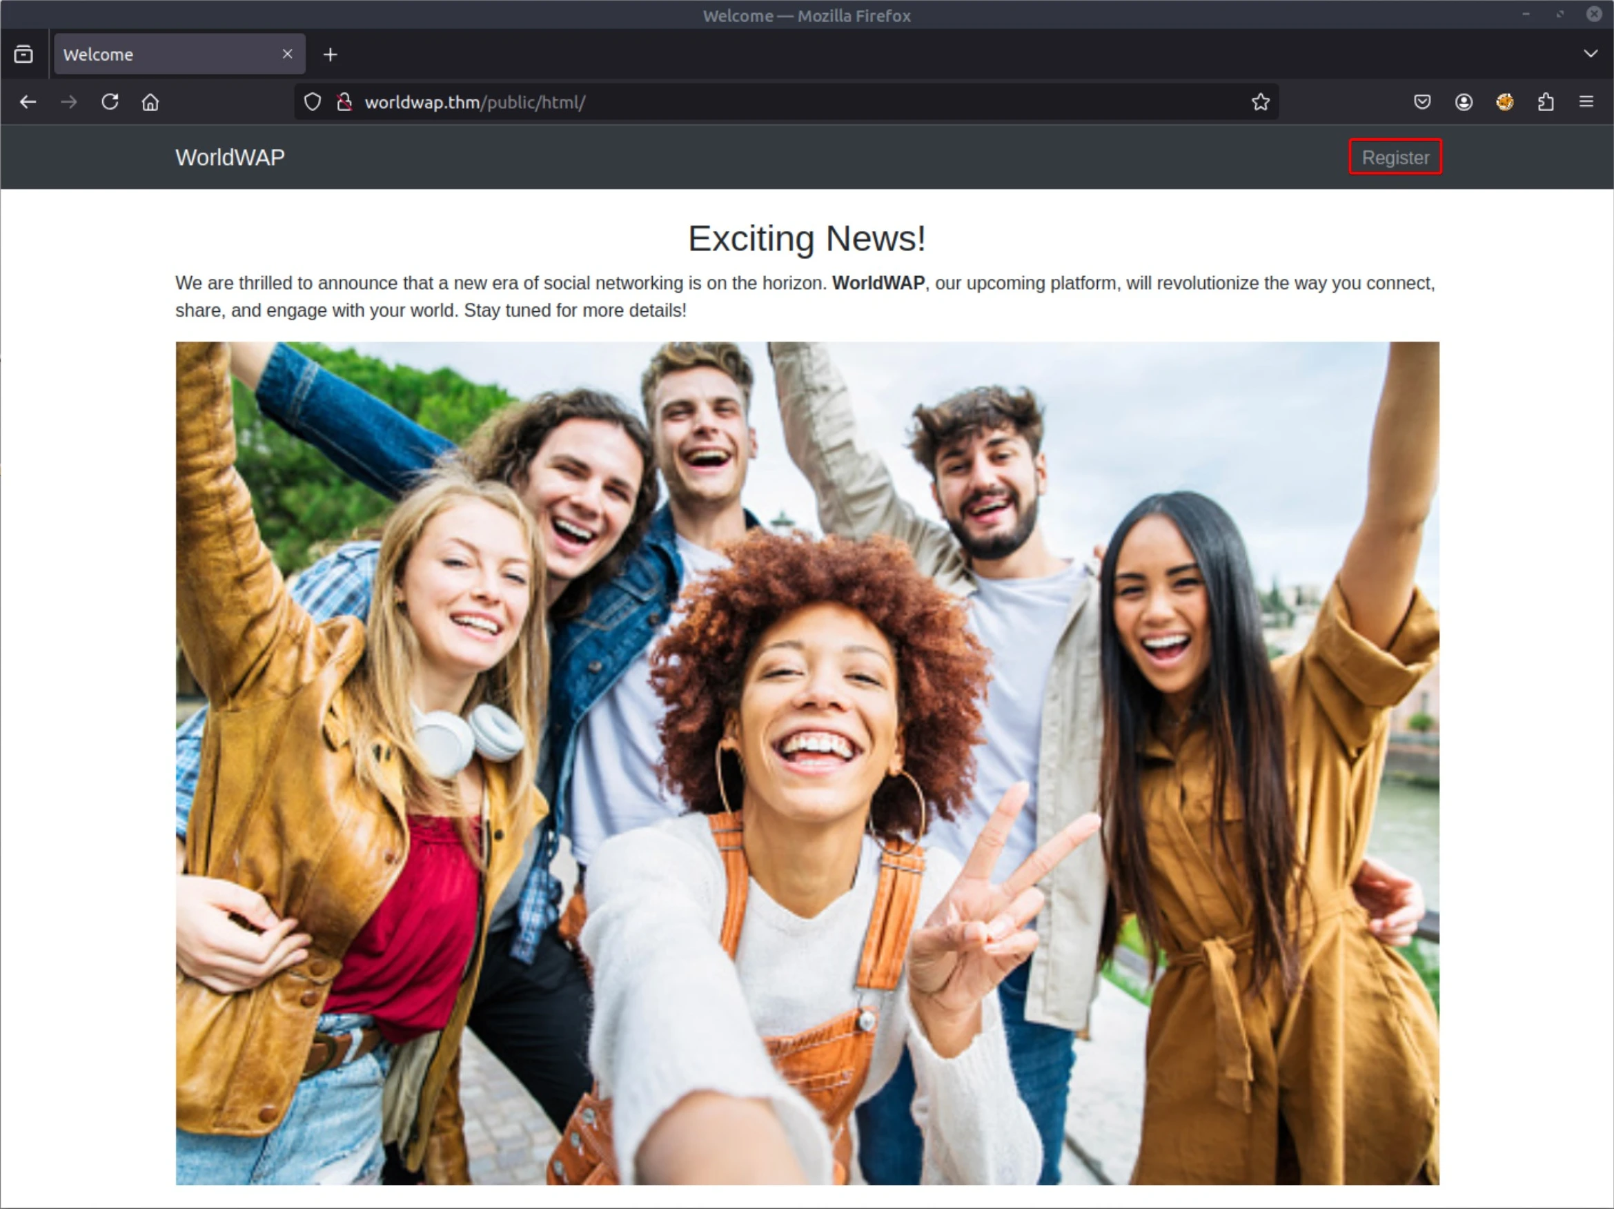This screenshot has height=1209, width=1614.
Task: Click the browser Back arrow
Action: click(28, 102)
